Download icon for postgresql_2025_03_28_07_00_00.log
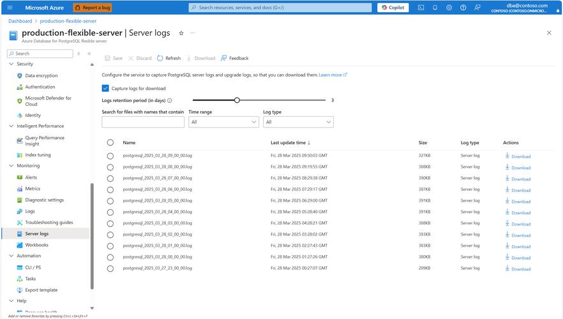The image size is (563, 319). (507, 179)
